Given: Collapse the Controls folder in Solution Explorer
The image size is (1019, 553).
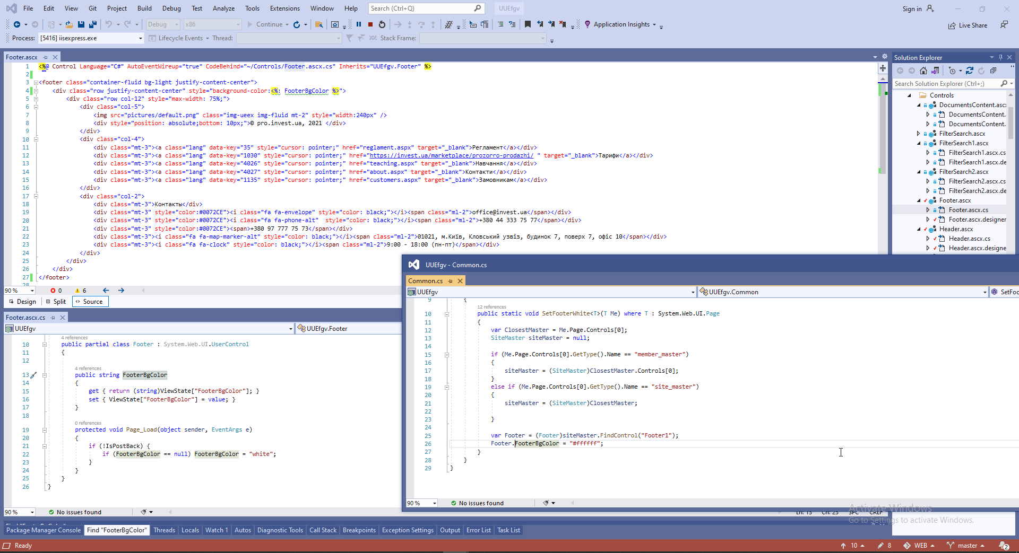Looking at the screenshot, I should (x=909, y=95).
